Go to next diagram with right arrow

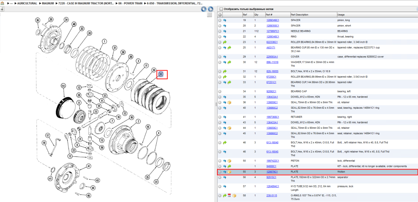point(210,9)
